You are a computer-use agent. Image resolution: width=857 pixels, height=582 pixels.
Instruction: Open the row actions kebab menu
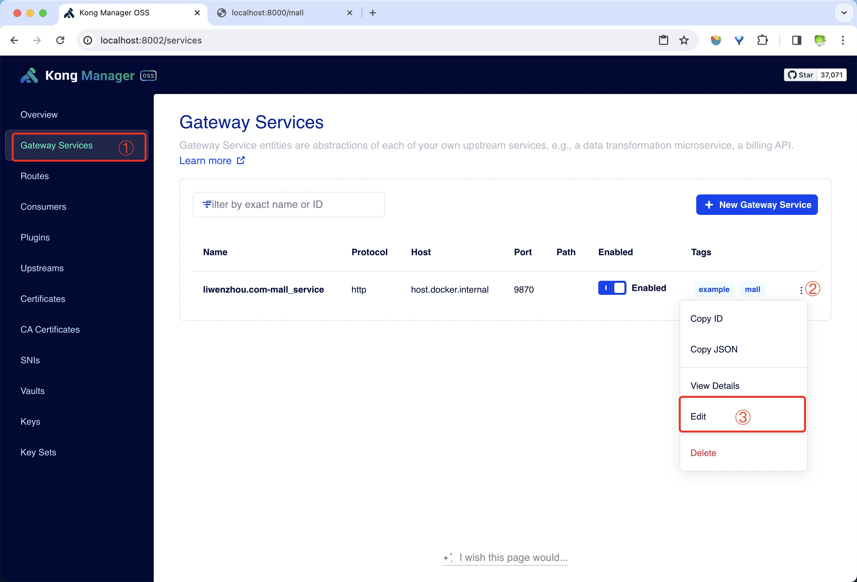(801, 290)
